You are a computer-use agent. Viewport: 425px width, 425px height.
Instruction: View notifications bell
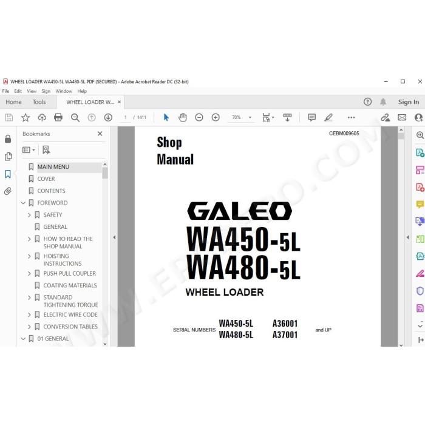point(382,102)
